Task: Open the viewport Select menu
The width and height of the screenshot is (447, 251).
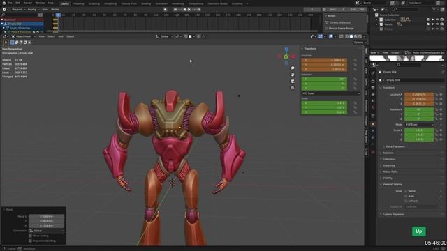Action: click(51, 36)
